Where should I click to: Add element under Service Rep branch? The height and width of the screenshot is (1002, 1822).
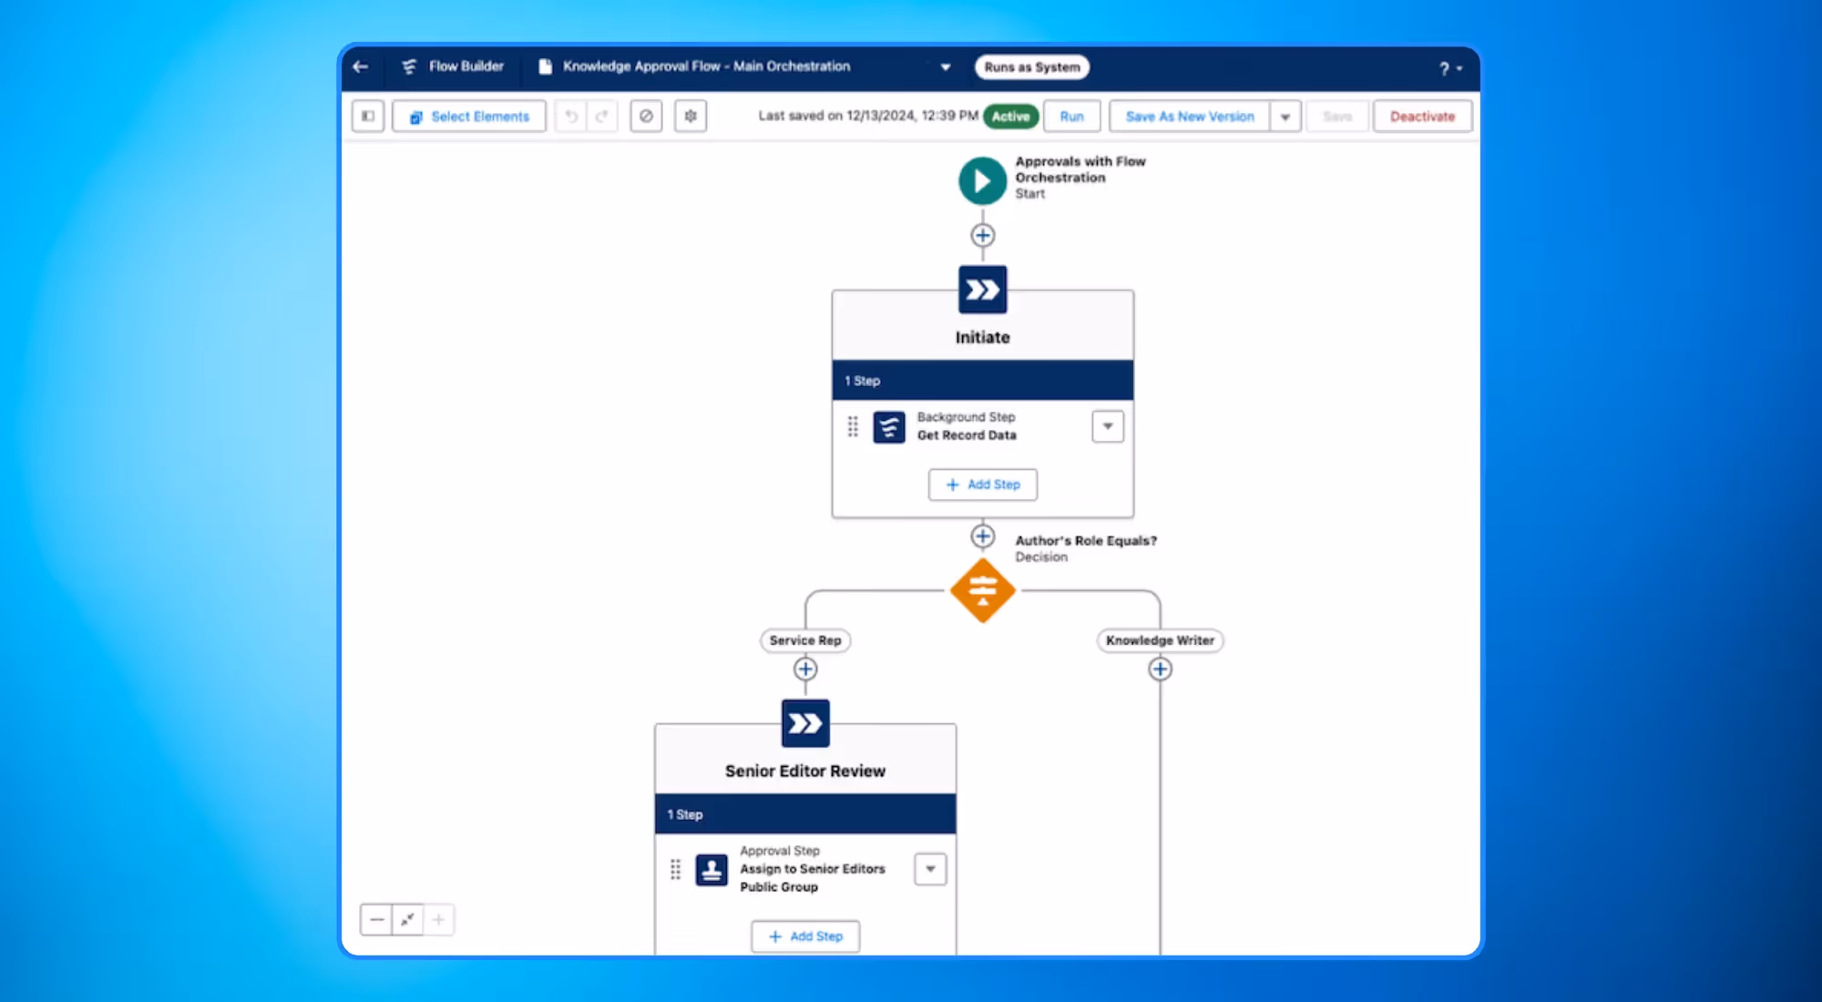click(805, 670)
